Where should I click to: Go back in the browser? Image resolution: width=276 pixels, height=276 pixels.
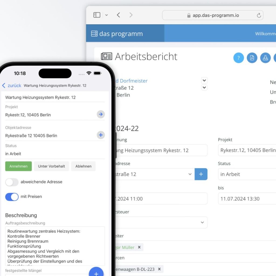click(119, 15)
